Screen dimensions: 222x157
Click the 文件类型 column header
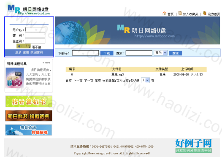[162, 69]
